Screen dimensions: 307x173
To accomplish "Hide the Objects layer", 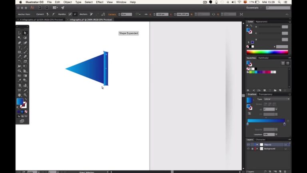I will (x=248, y=145).
